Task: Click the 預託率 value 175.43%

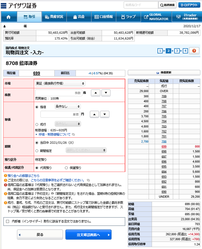Action: tap(61, 38)
